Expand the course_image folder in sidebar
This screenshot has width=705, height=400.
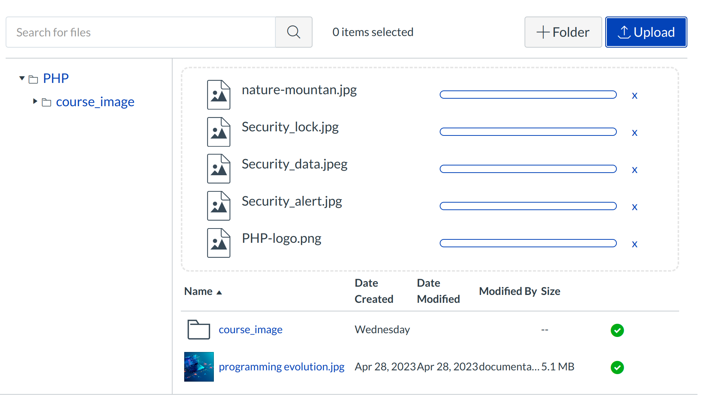click(x=35, y=101)
